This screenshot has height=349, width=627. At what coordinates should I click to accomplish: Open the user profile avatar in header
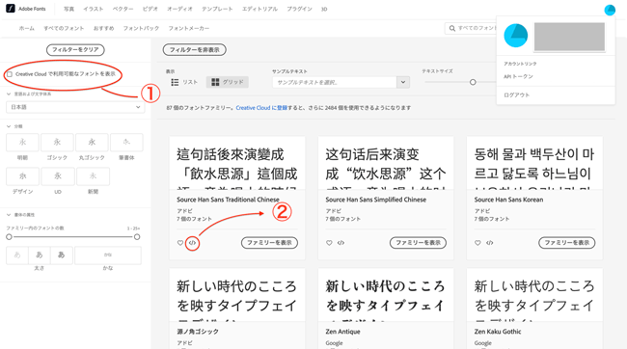click(x=610, y=10)
